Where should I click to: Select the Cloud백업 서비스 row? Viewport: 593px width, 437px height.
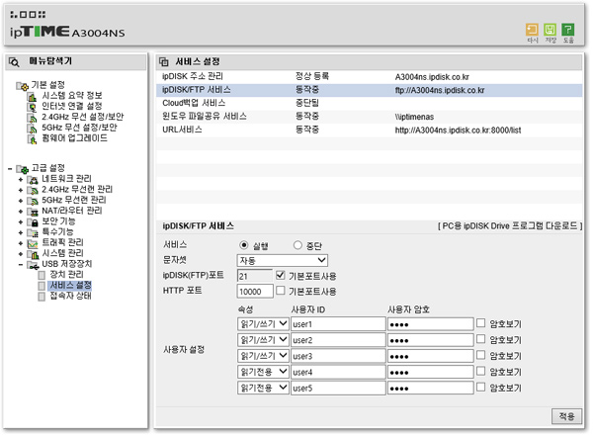(370, 103)
